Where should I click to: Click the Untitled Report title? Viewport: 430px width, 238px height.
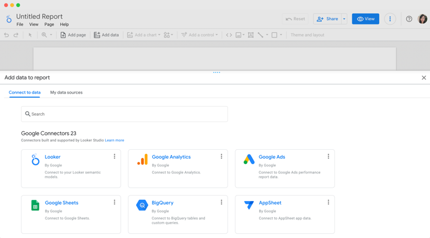click(x=39, y=17)
